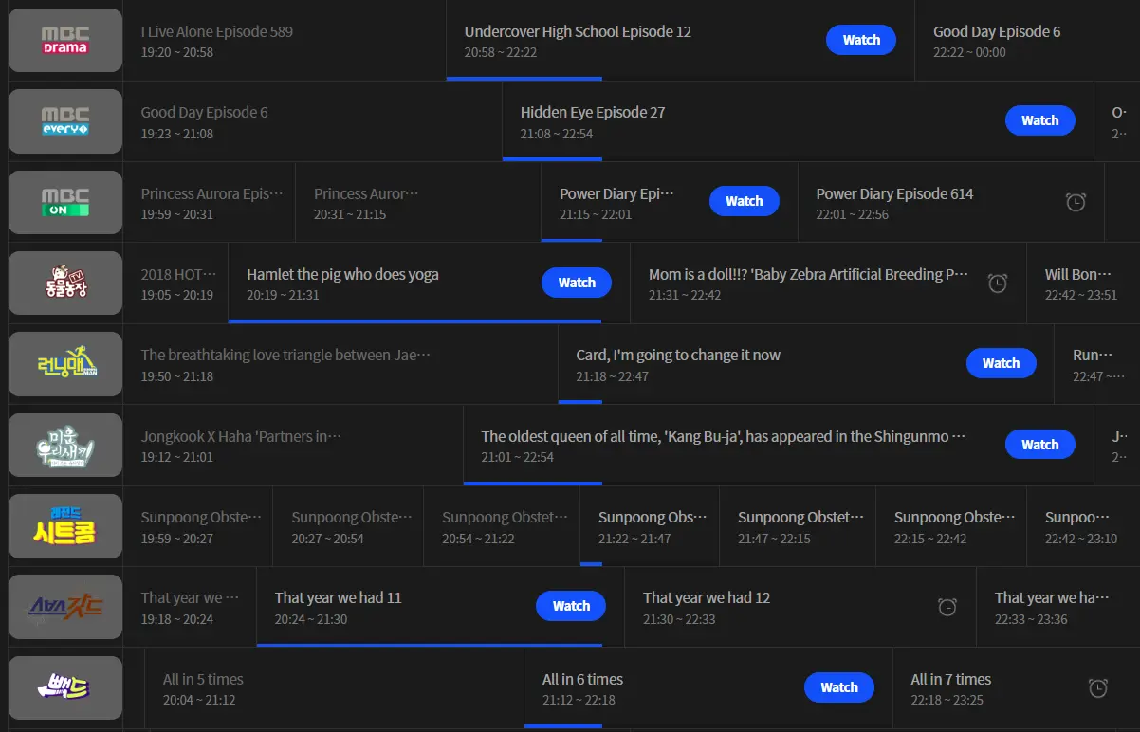The height and width of the screenshot is (732, 1140).
Task: Select Sunpoong Obstetrics 21:47 ~ 22:15 slot
Action: pos(798,527)
